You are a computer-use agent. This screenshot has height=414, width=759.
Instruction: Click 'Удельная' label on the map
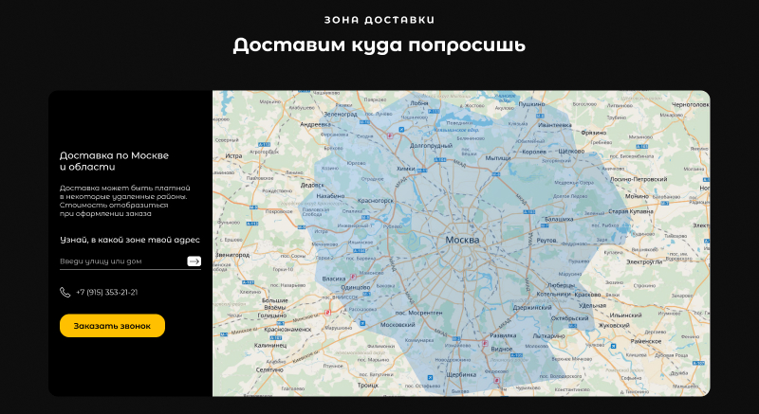(592, 306)
